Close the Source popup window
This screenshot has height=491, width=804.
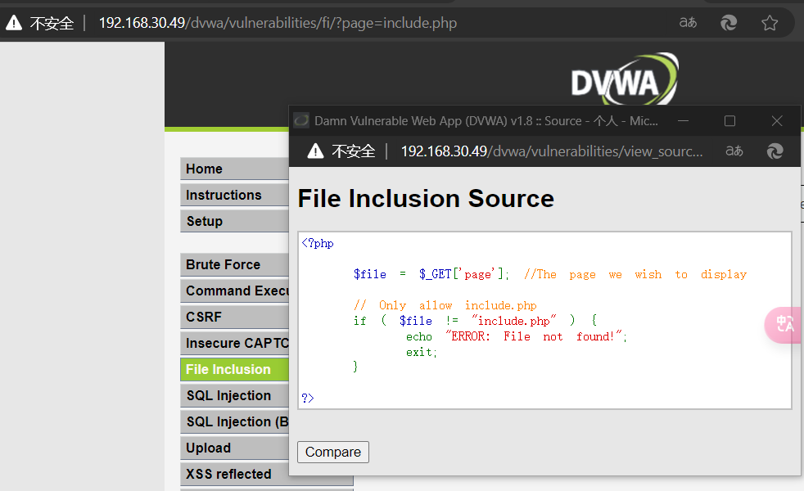click(x=777, y=121)
